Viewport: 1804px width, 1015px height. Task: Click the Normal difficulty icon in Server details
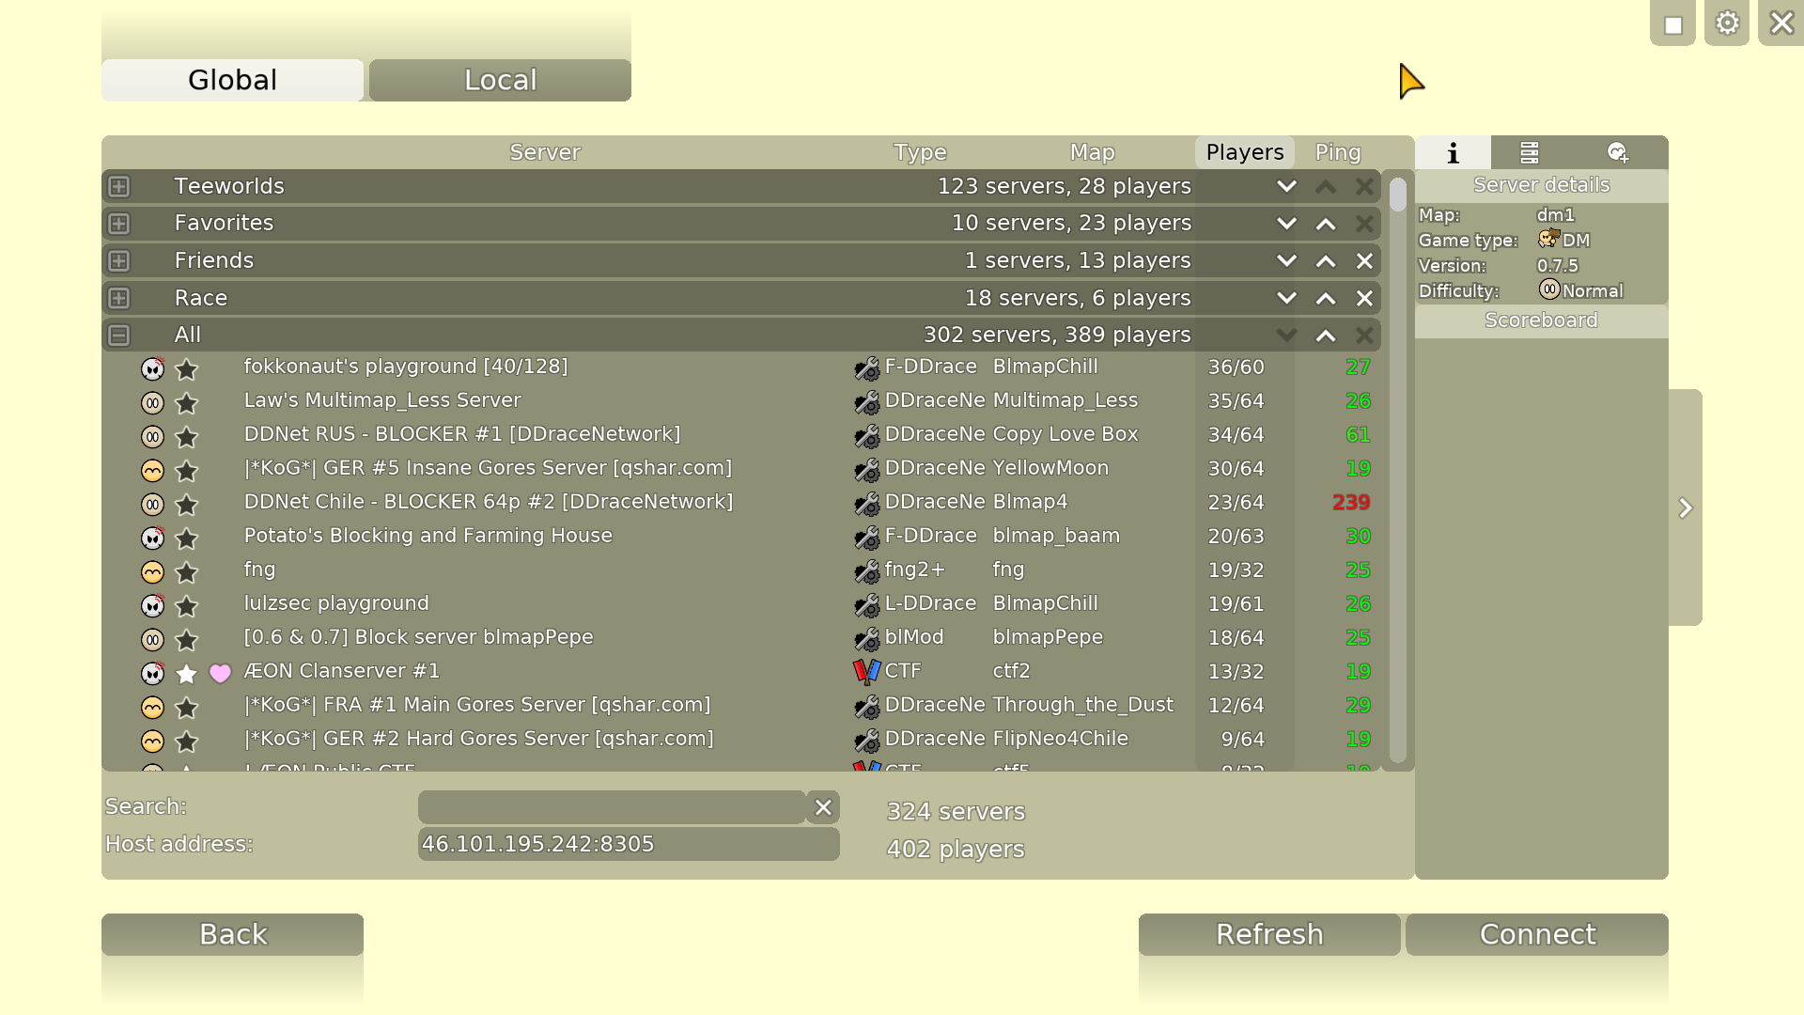(1549, 289)
